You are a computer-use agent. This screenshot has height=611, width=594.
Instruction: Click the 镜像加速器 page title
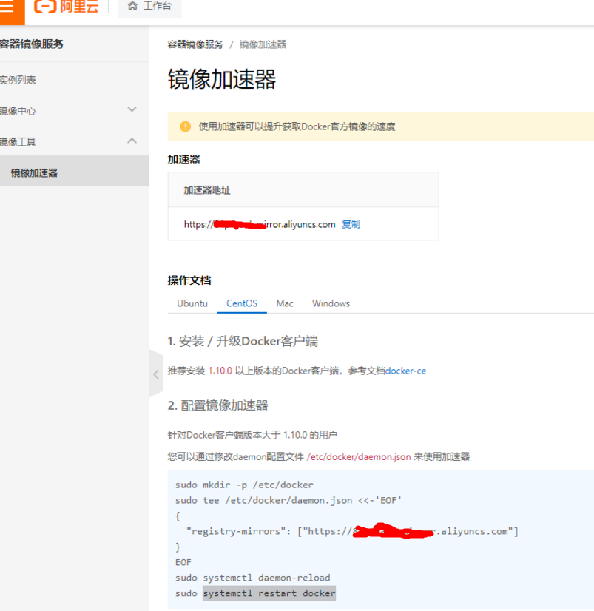point(222,78)
